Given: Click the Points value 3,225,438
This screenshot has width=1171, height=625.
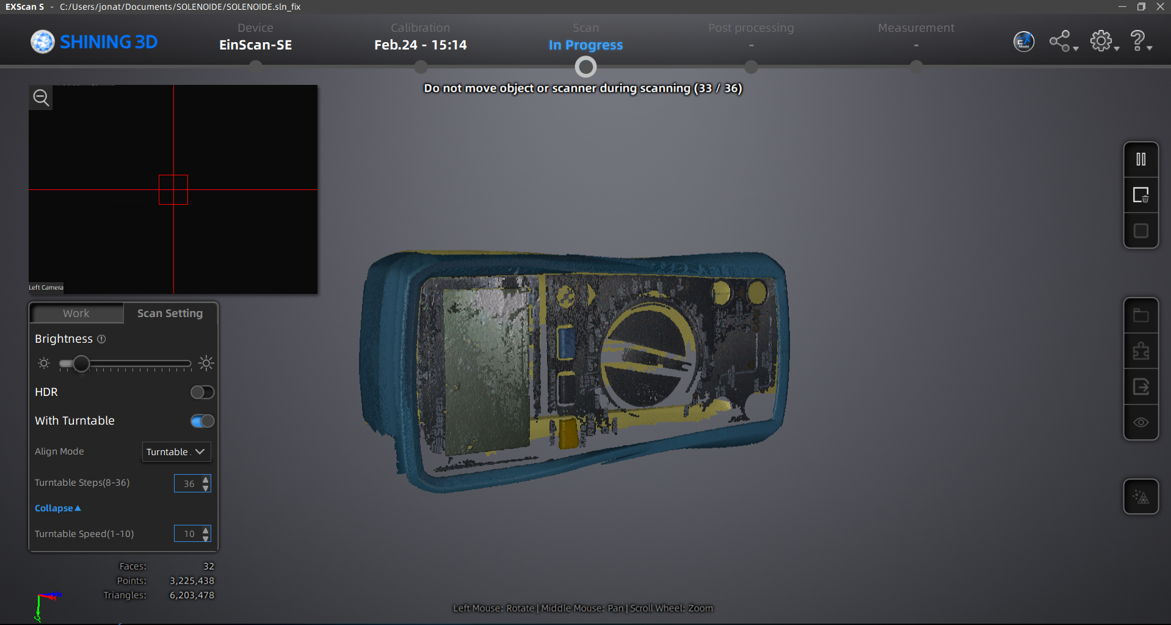Looking at the screenshot, I should pos(192,581).
